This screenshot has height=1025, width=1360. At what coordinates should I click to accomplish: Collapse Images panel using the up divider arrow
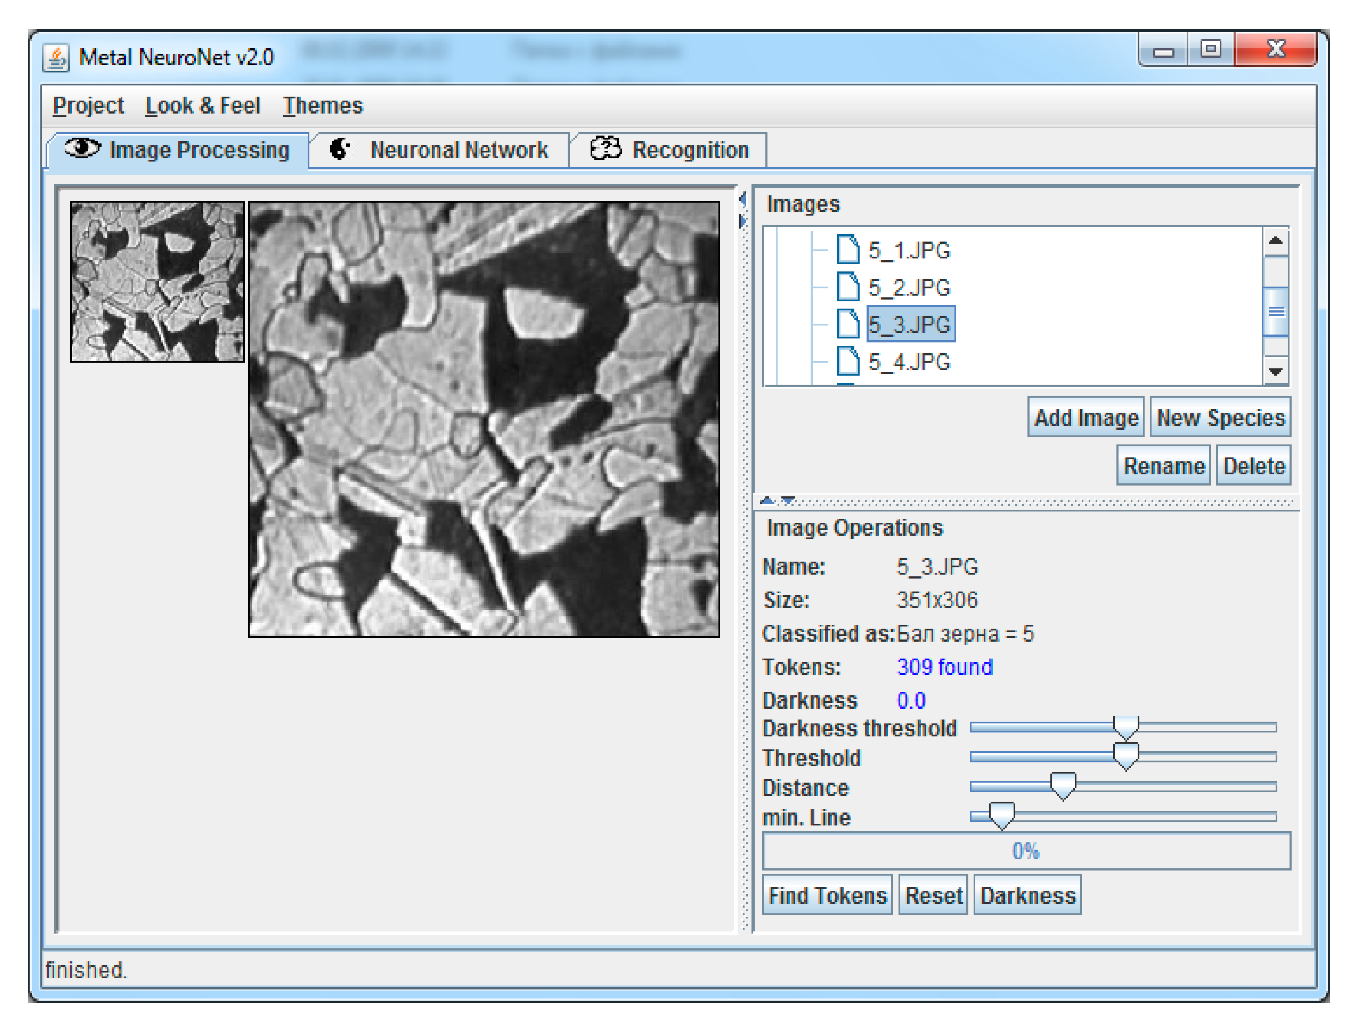point(766,501)
